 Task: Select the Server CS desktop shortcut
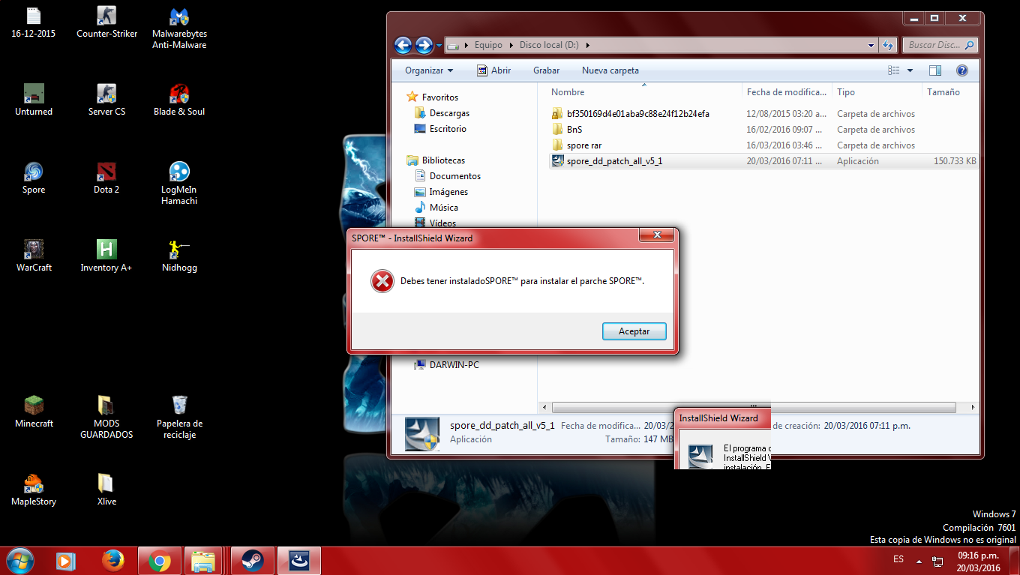[x=106, y=100]
